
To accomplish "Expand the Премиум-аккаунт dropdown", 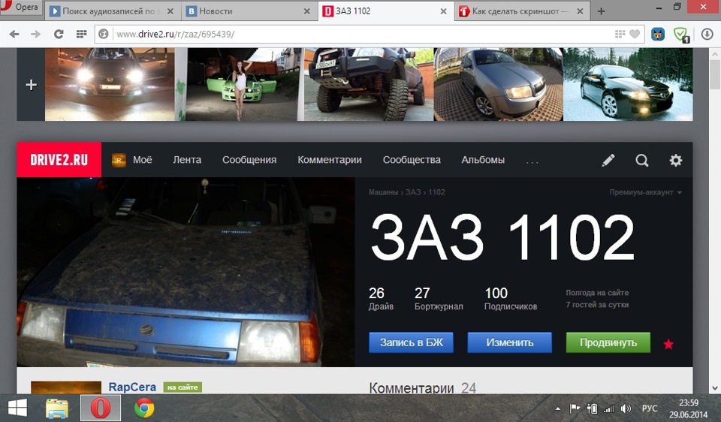I will pyautogui.click(x=646, y=192).
